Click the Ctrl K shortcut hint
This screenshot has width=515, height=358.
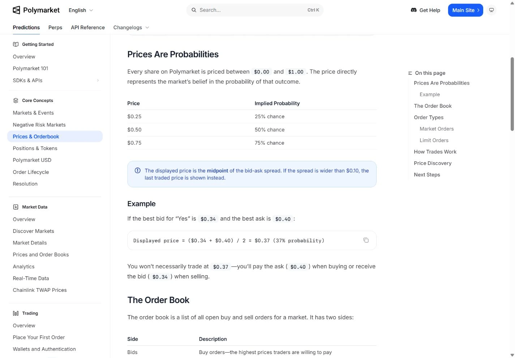tap(313, 10)
